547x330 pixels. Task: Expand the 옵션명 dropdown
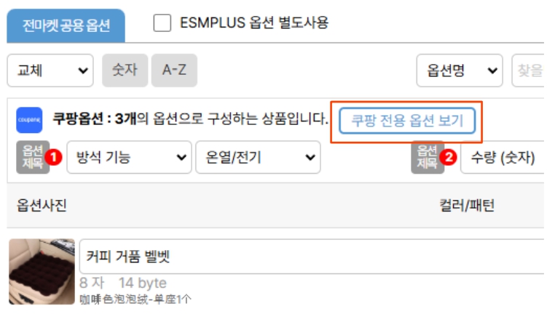click(459, 71)
